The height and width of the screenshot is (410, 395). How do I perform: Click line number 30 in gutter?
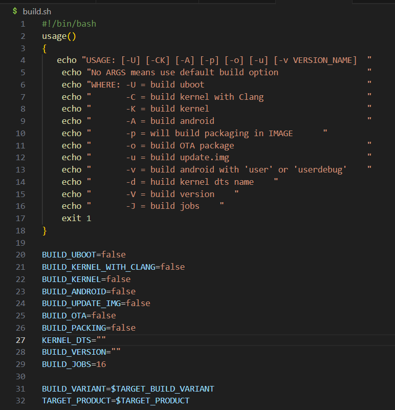20,377
